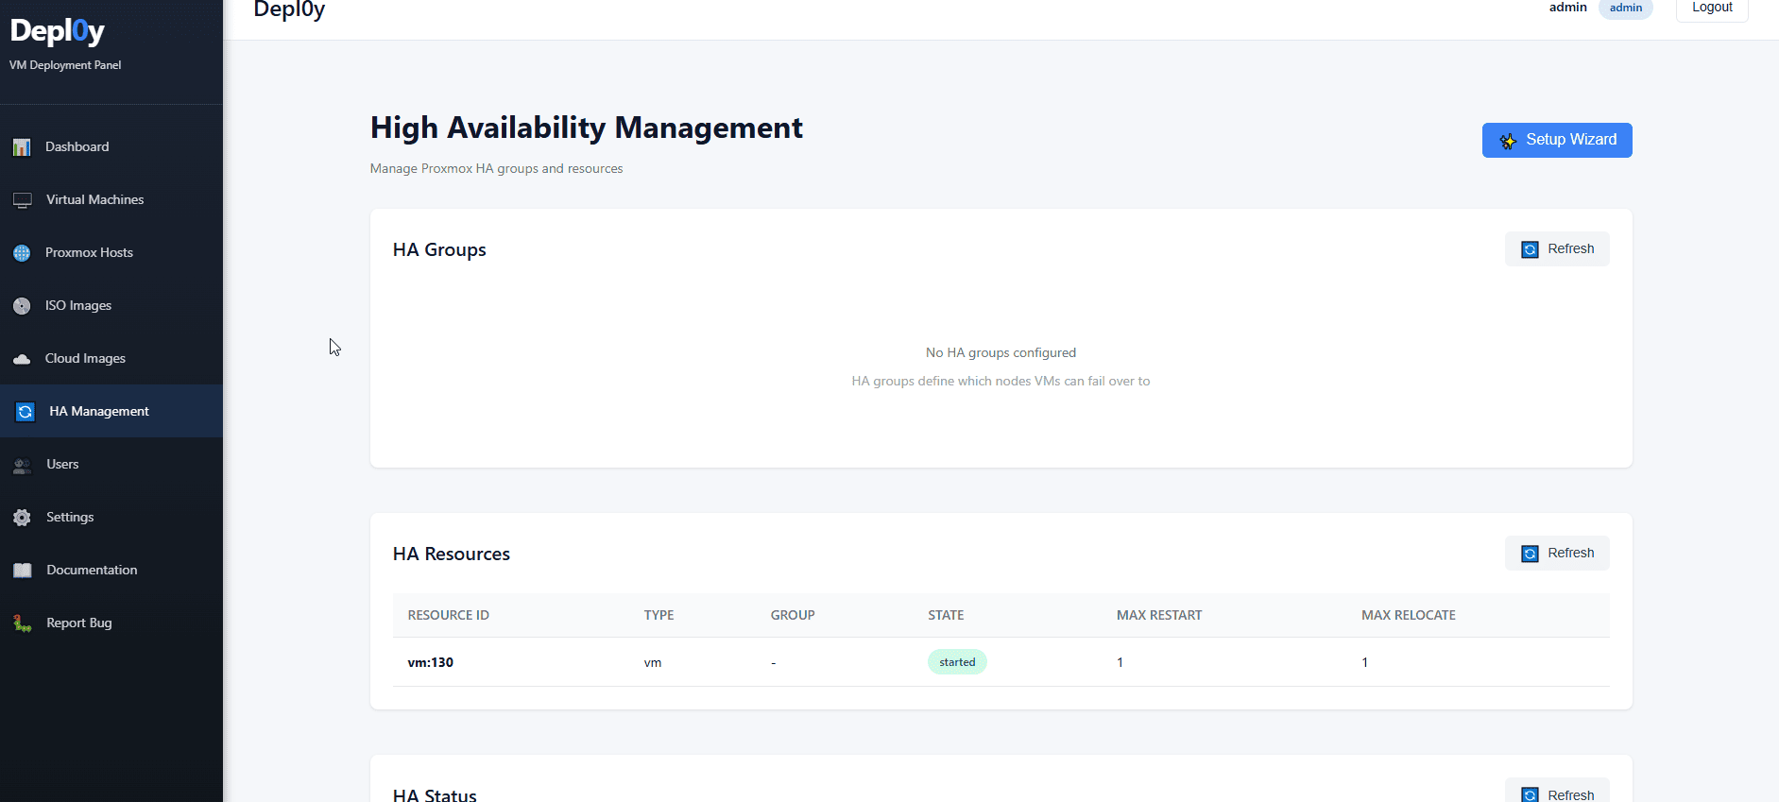Select the Proxmox Hosts globe icon
Image resolution: width=1779 pixels, height=802 pixels.
[x=22, y=253]
